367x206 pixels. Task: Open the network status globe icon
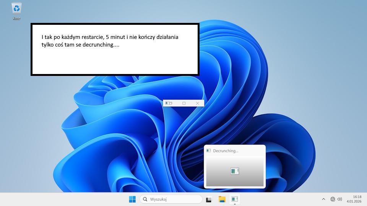[333, 199]
